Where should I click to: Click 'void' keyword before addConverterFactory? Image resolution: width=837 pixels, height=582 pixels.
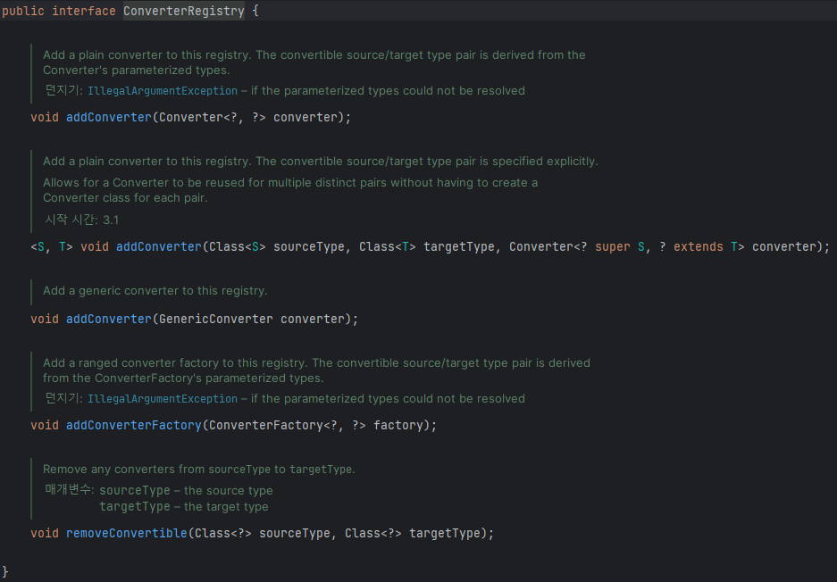click(x=45, y=425)
